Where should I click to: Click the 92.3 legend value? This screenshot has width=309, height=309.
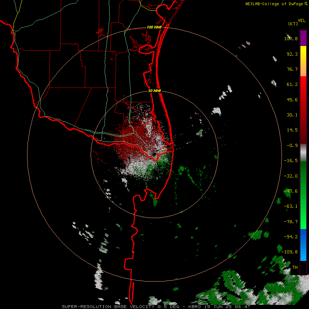click(x=292, y=54)
